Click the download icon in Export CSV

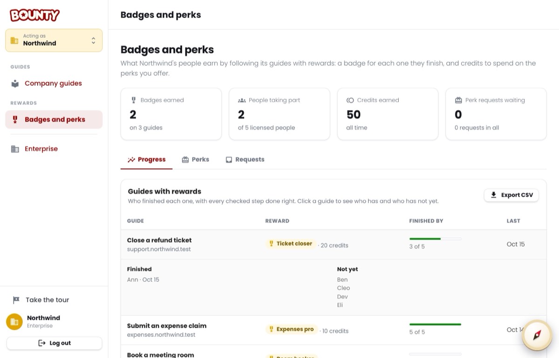pos(494,195)
